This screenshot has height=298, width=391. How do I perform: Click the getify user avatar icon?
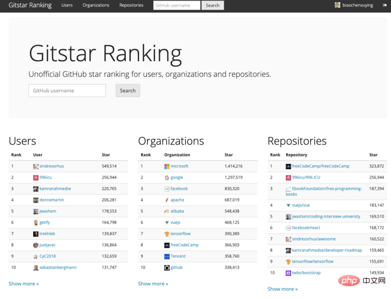point(36,222)
